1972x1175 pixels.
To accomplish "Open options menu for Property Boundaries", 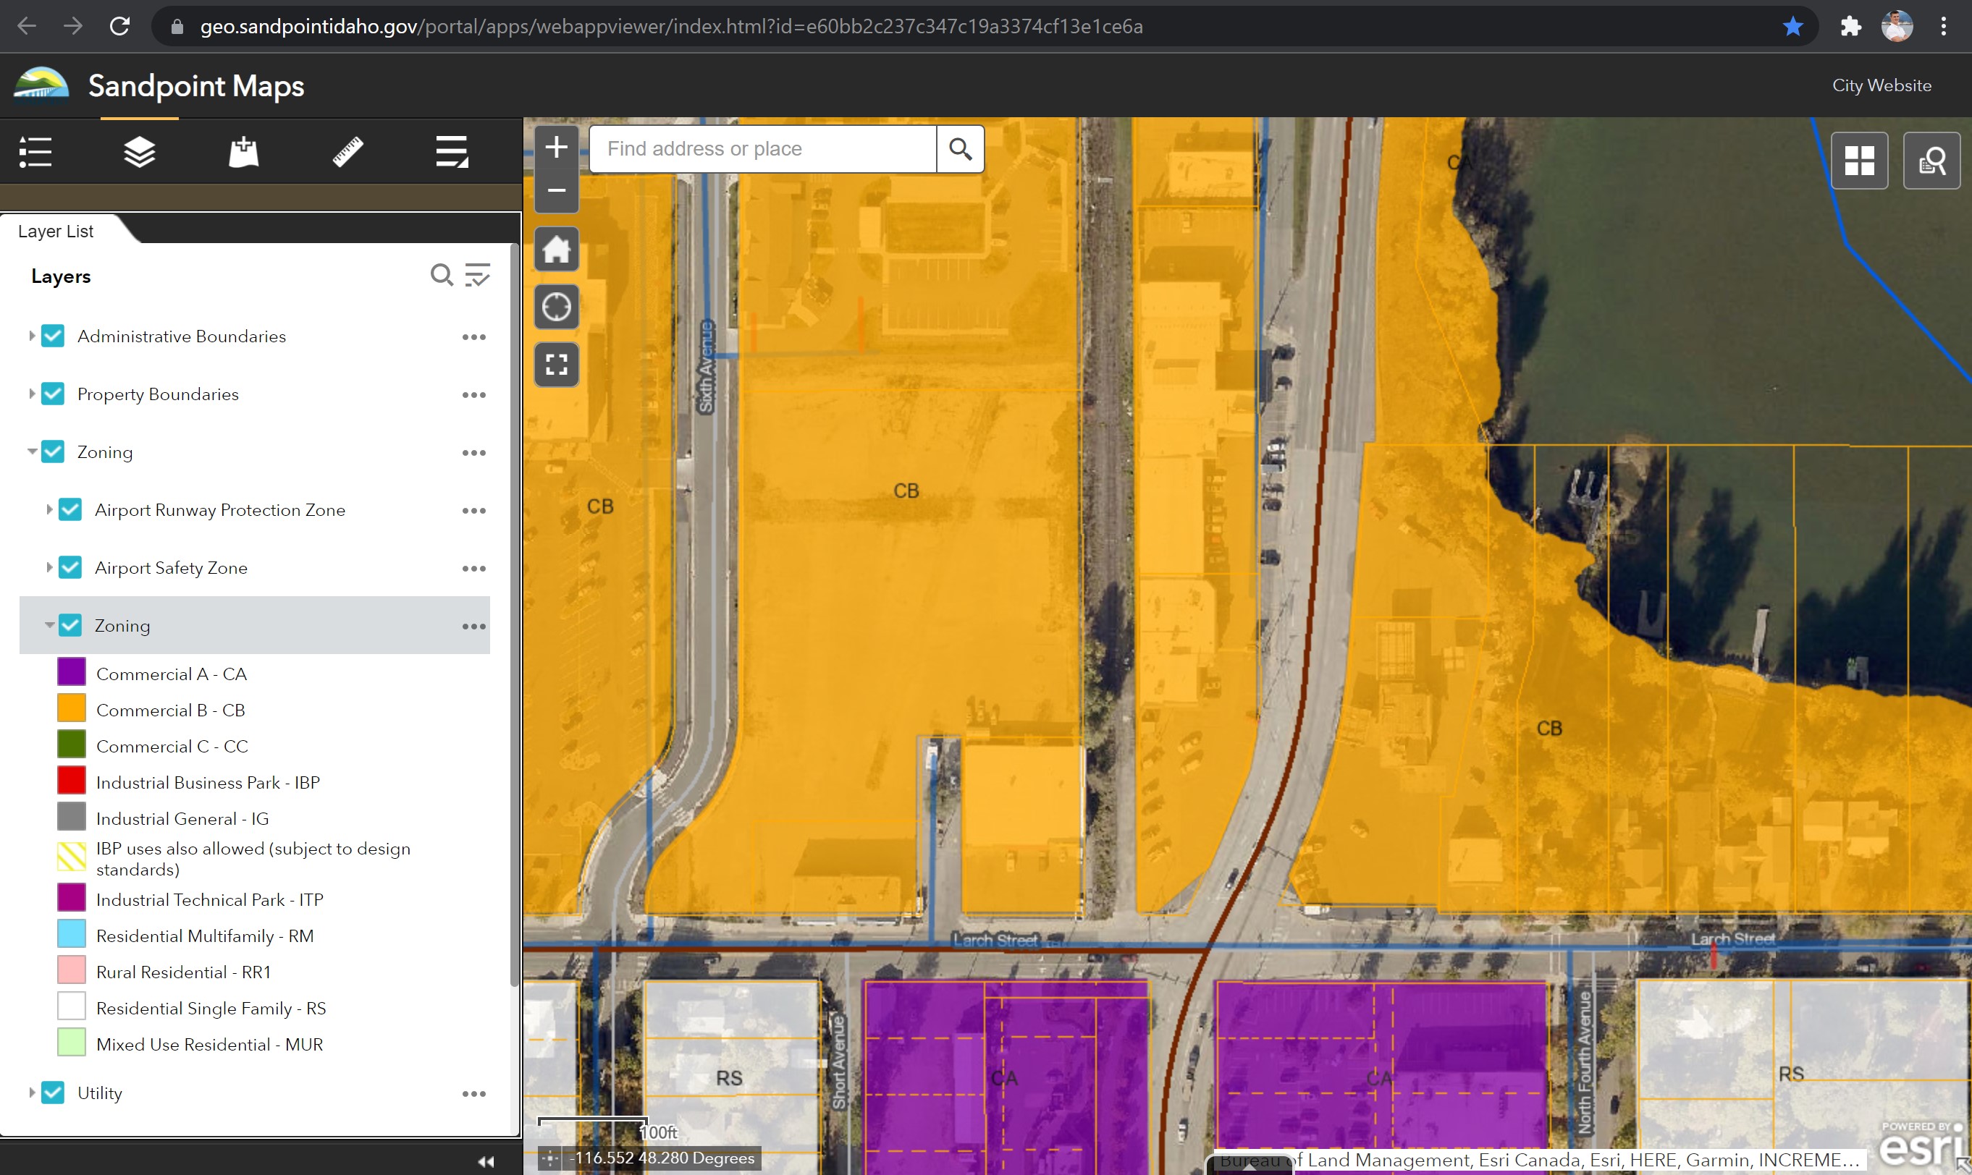I will coord(473,395).
